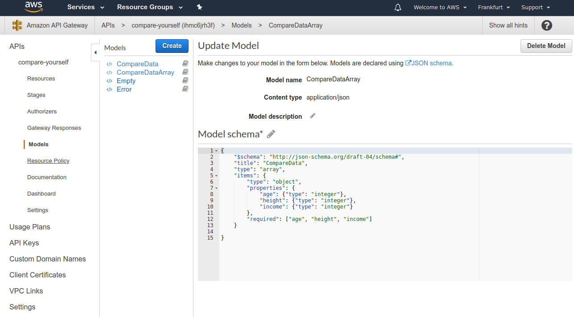Click APIs breadcrumb link

tap(108, 25)
